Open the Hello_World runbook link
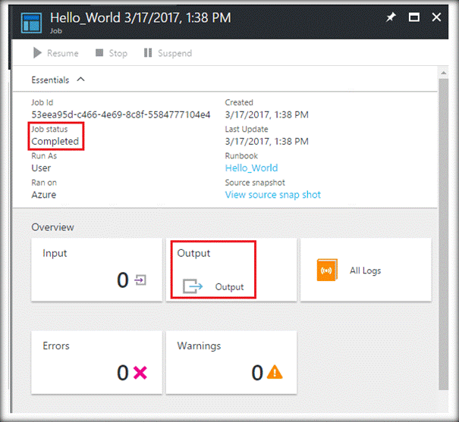The width and height of the screenshot is (459, 422). click(x=251, y=168)
